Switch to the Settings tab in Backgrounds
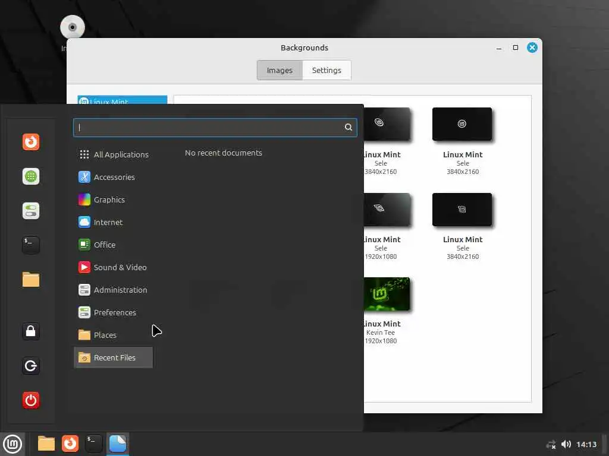This screenshot has width=609, height=456. pyautogui.click(x=327, y=70)
